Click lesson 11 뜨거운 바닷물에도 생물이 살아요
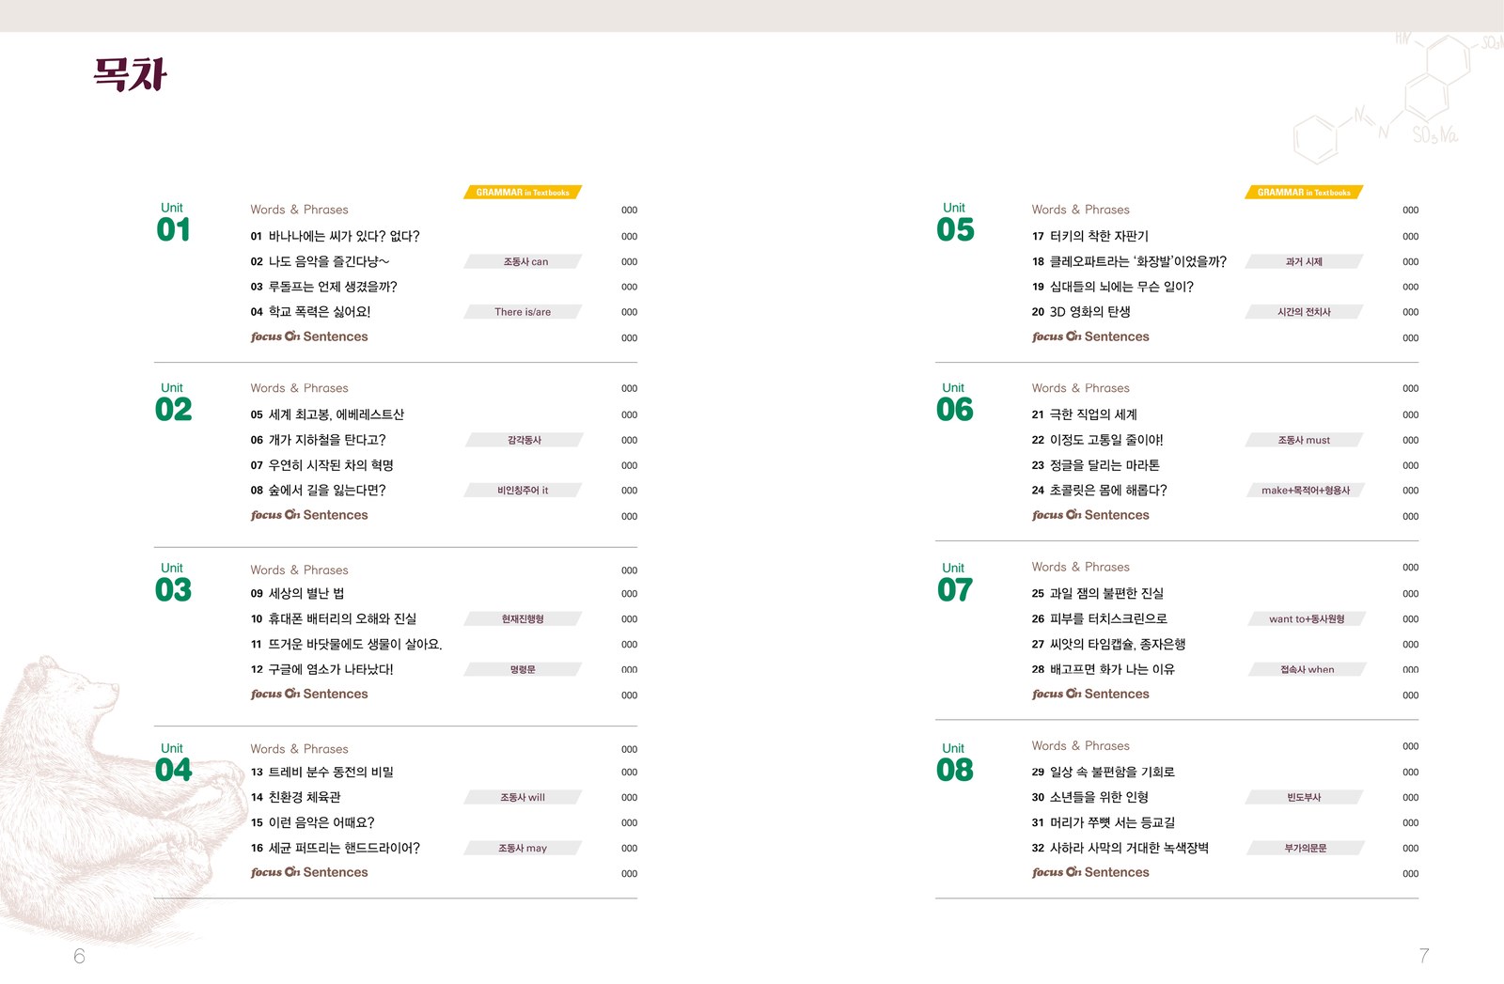Viewport: 1504px width, 984px height. pos(346,644)
